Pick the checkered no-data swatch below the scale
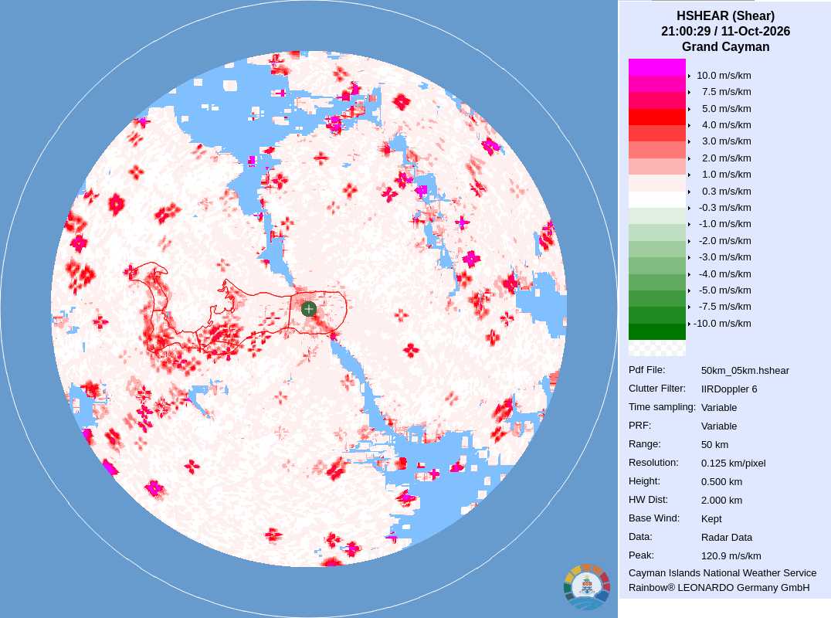The image size is (831, 618). click(x=656, y=348)
